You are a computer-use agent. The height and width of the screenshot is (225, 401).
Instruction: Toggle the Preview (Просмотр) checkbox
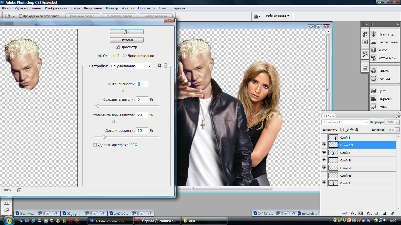[x=118, y=47]
